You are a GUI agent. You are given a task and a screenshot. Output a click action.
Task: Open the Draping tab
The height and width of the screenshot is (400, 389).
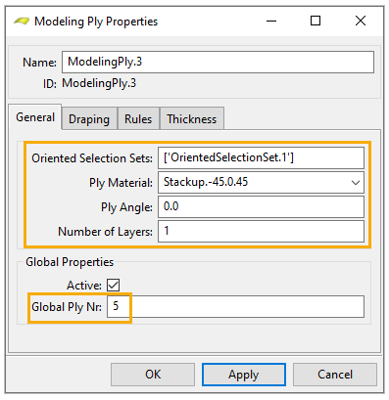[89, 118]
